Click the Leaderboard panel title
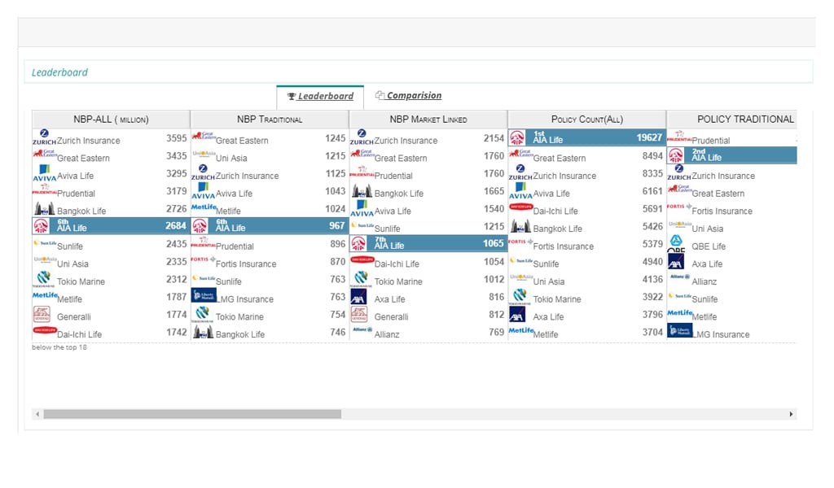 point(59,72)
